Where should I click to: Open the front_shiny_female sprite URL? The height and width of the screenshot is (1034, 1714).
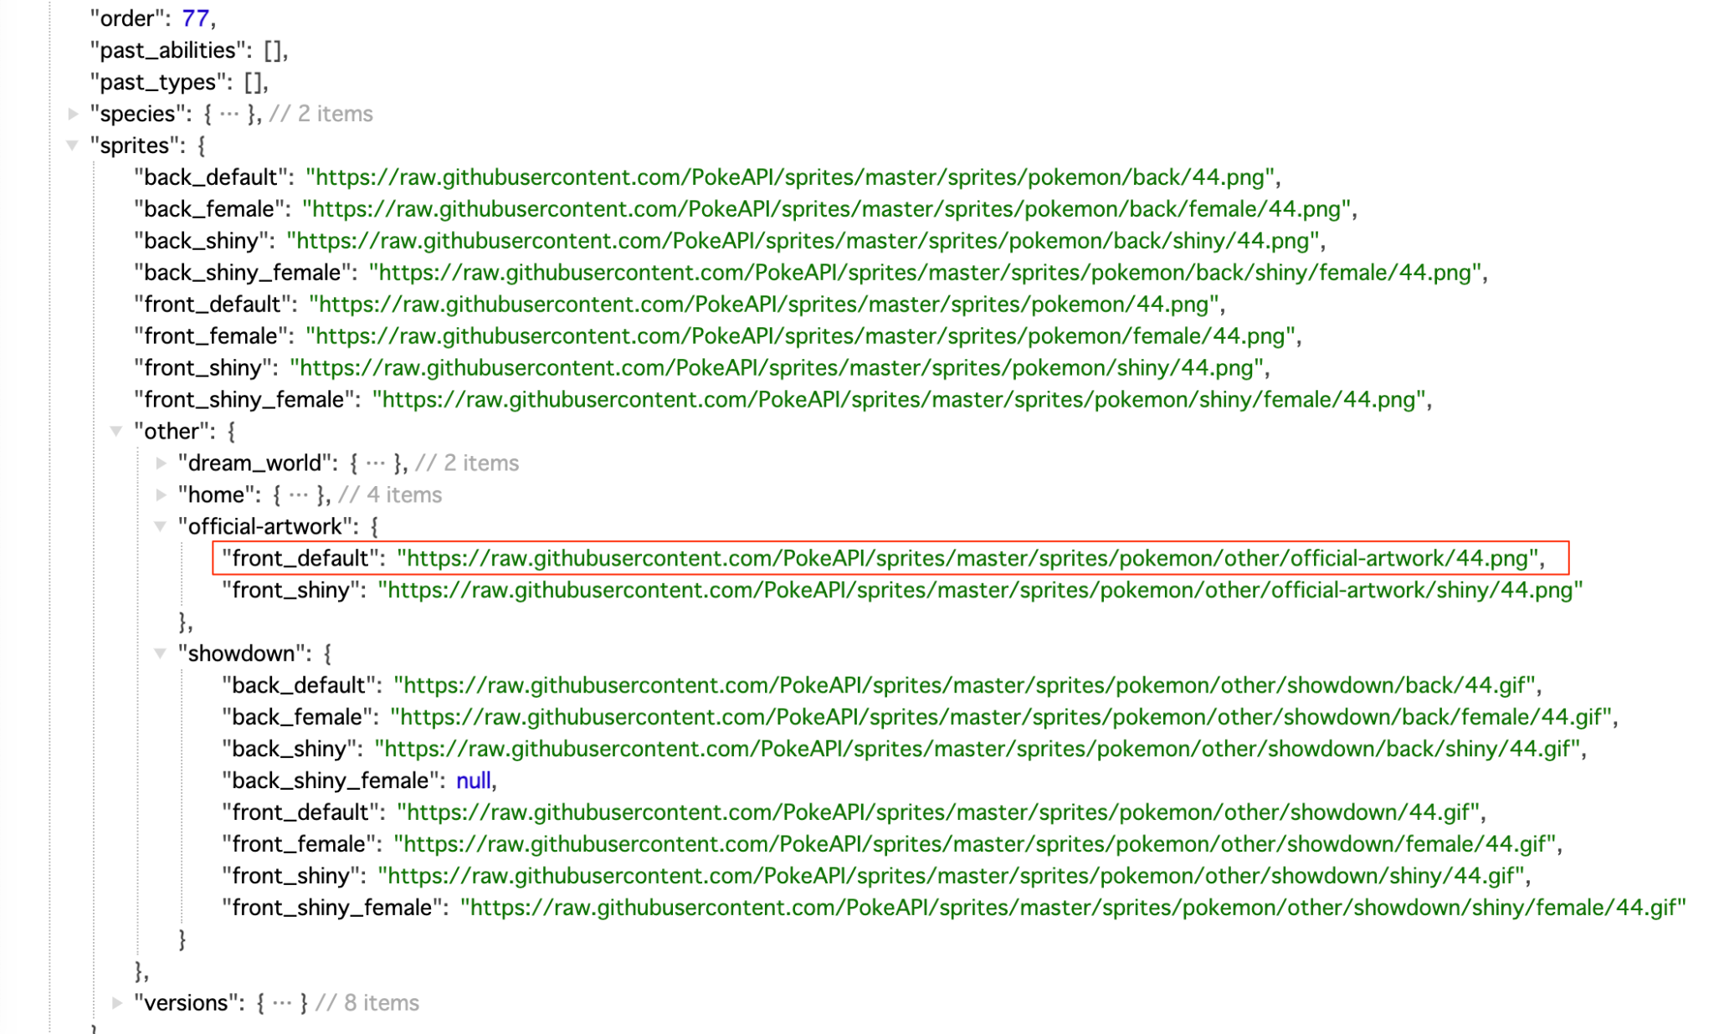pyautogui.click(x=901, y=400)
